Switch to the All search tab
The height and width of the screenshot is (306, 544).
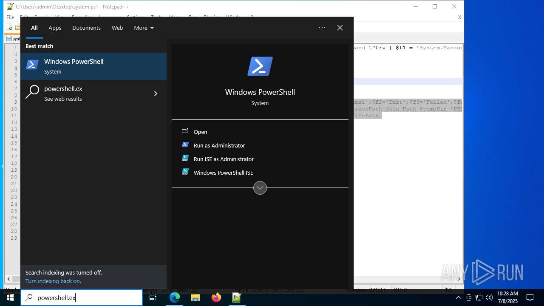point(34,28)
